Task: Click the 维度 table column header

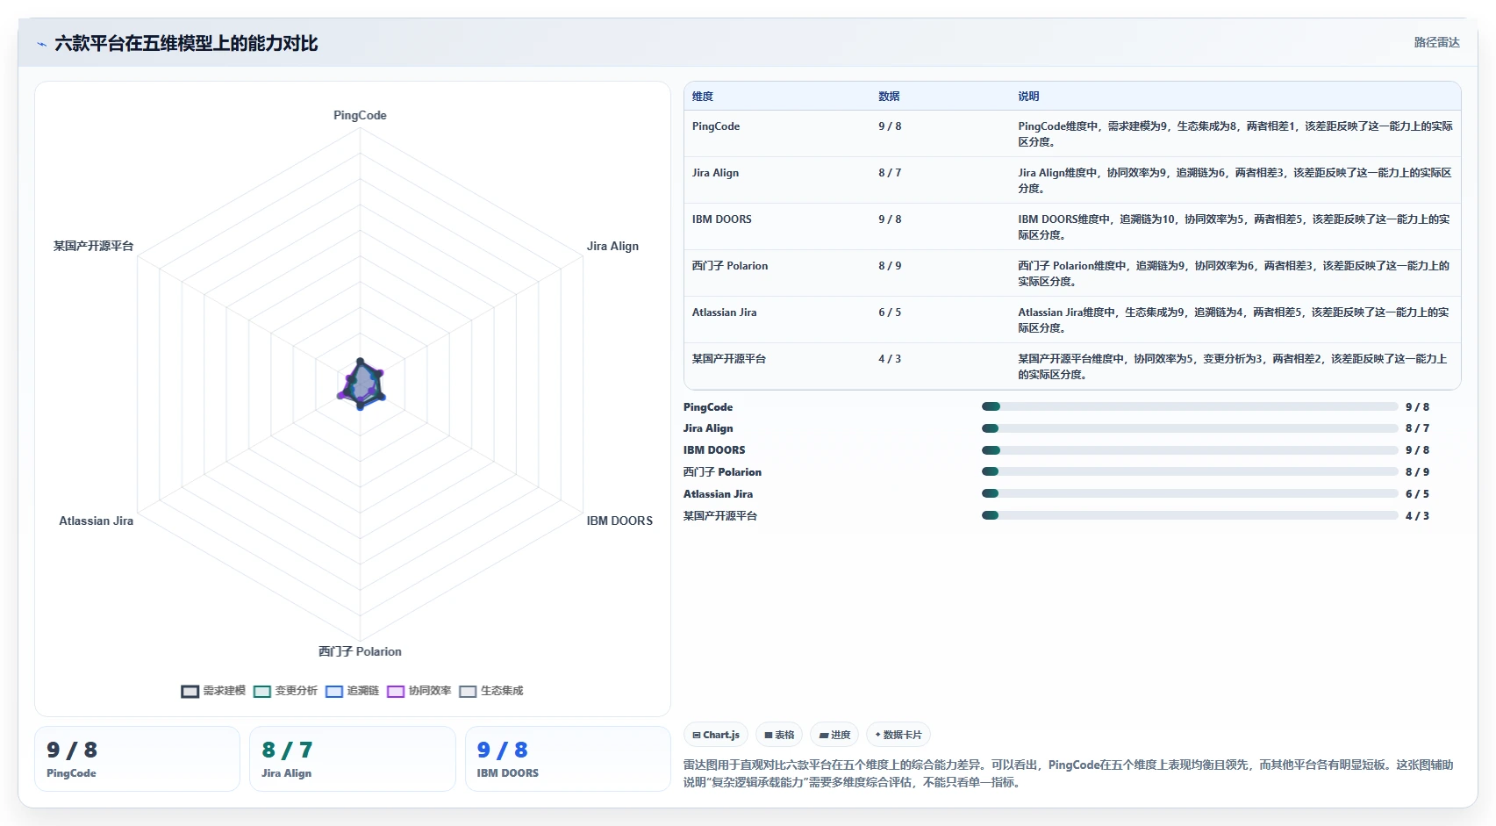Action: point(703,97)
